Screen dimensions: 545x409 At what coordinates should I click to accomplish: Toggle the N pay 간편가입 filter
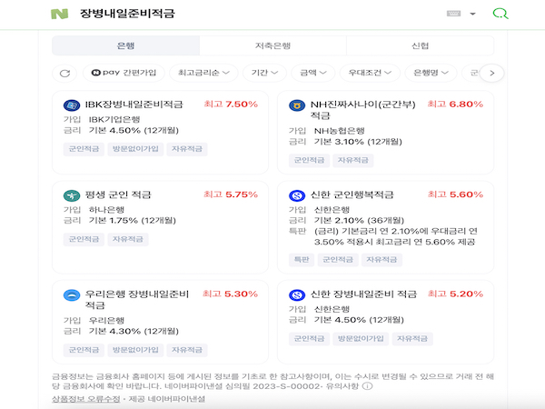124,73
